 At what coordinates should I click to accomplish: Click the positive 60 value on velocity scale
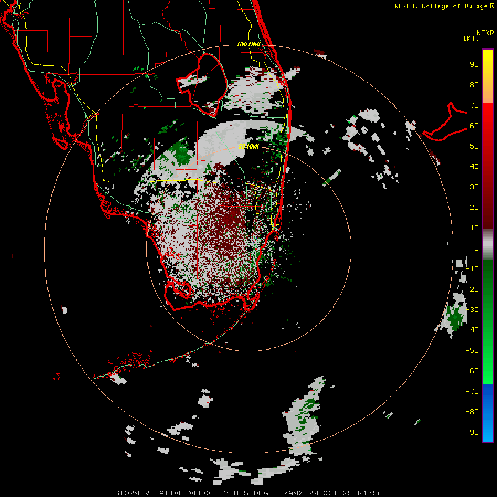[x=474, y=125]
